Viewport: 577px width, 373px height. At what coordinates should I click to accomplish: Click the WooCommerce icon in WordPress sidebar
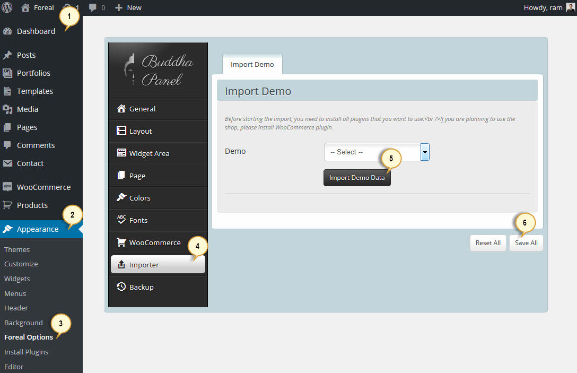click(x=7, y=187)
